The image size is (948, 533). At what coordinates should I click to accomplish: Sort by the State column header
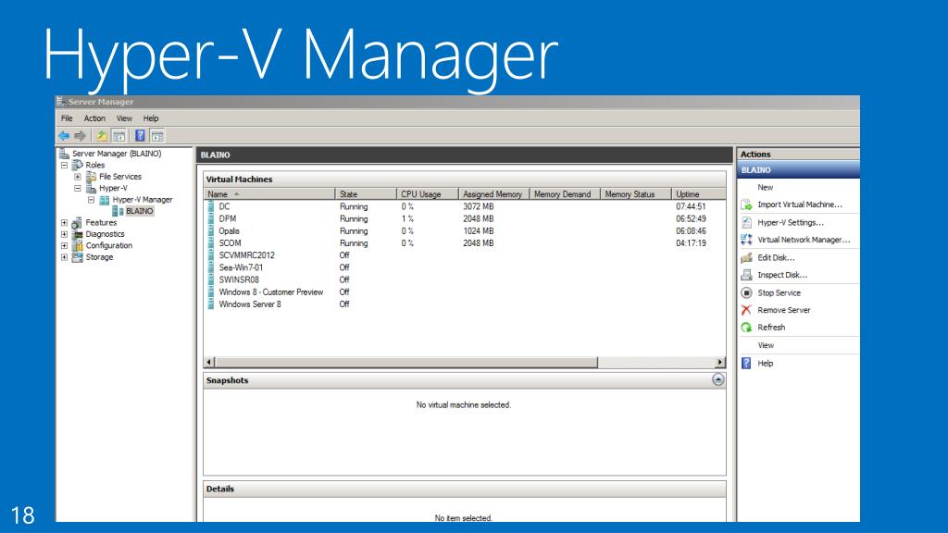(x=366, y=194)
